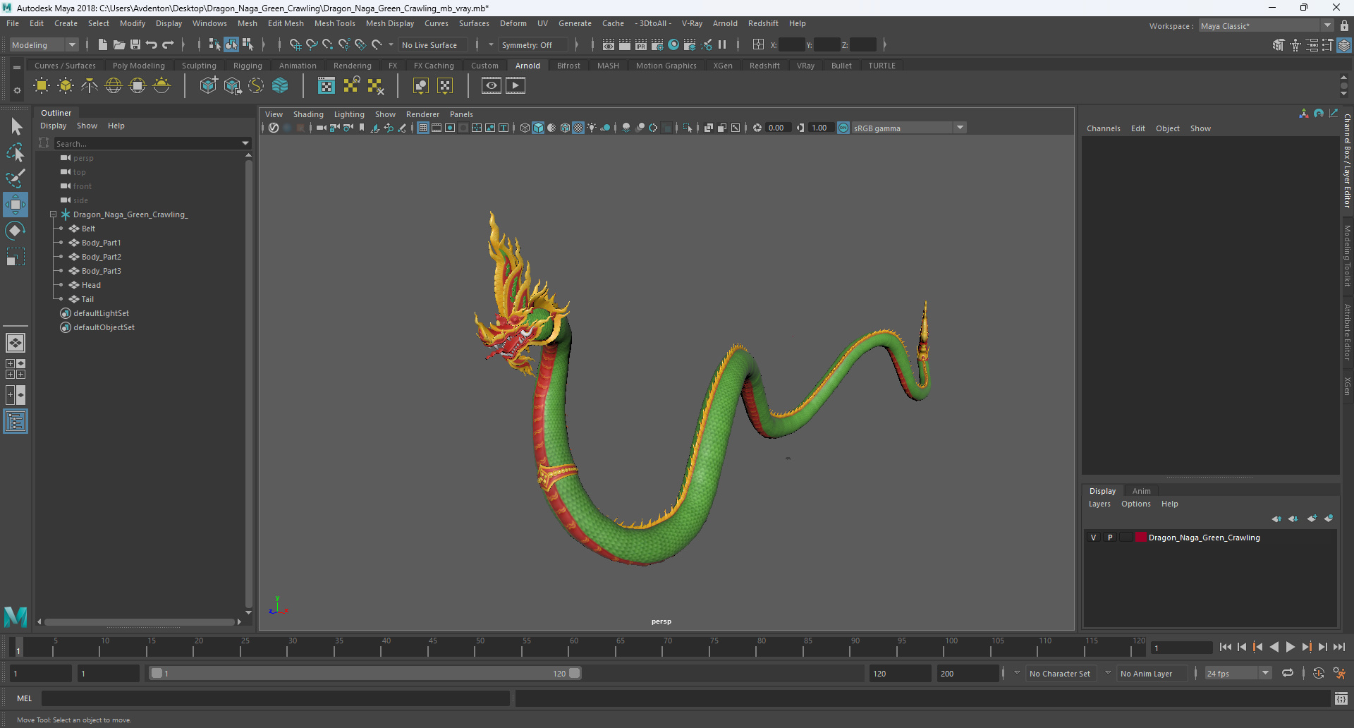The width and height of the screenshot is (1354, 728).
Task: Switch to the Anim layer tab
Action: point(1141,491)
